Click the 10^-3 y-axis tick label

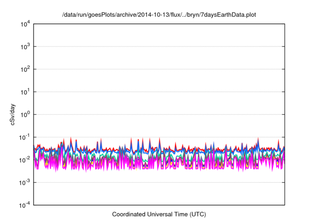[25, 183]
